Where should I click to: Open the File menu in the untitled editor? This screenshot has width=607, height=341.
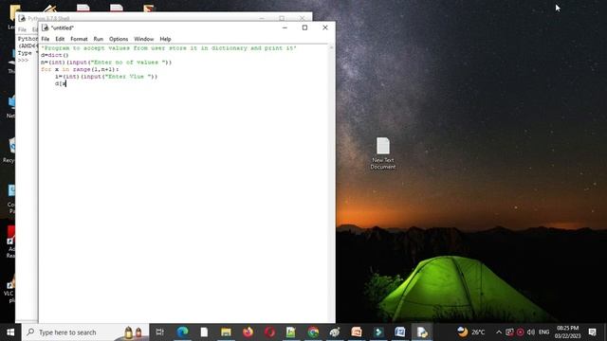(46, 39)
